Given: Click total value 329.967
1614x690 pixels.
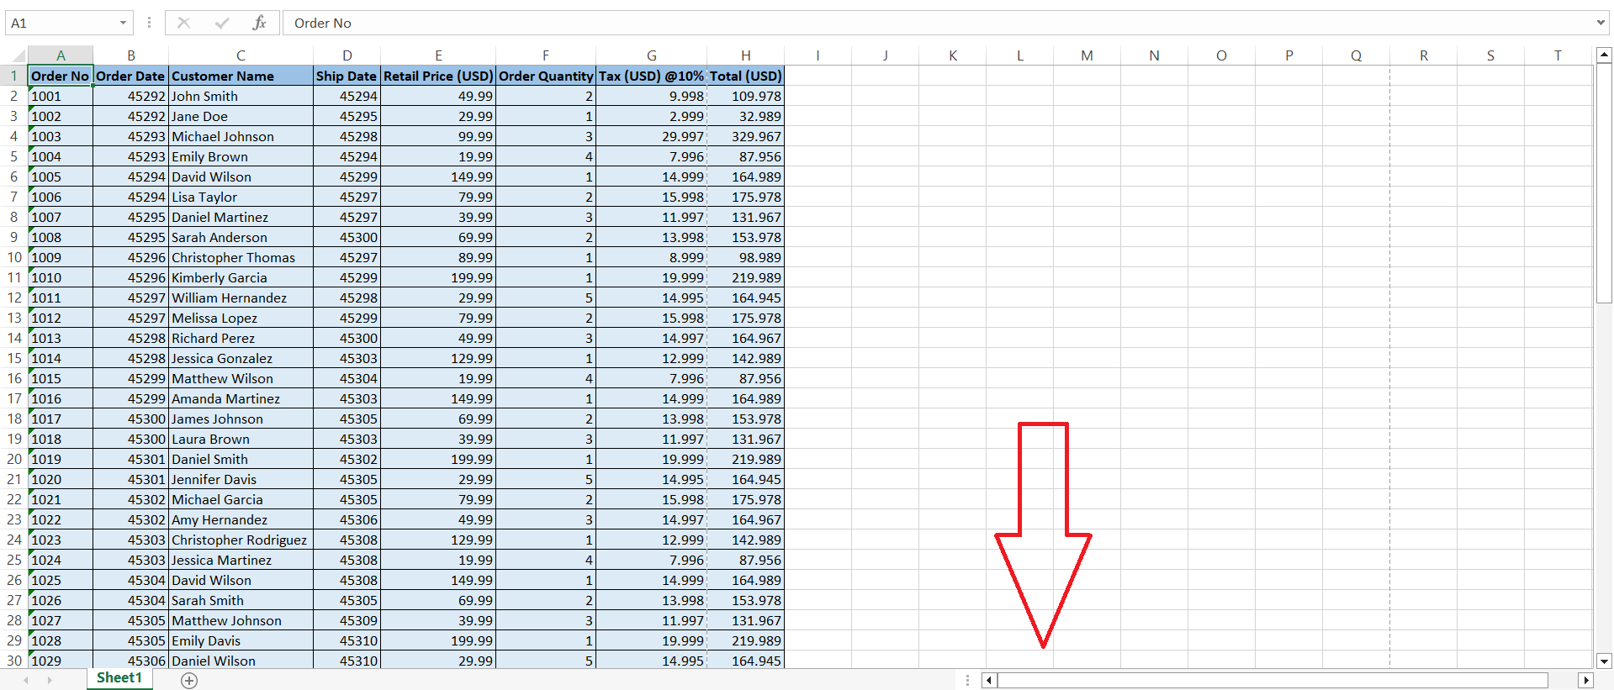Looking at the screenshot, I should tap(746, 136).
